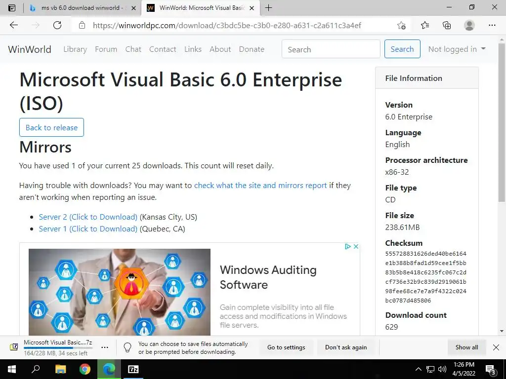Download from Server 2 Kansas City

88,217
